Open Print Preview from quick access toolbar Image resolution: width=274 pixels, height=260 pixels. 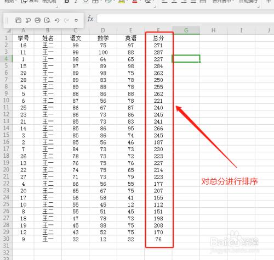point(47,20)
